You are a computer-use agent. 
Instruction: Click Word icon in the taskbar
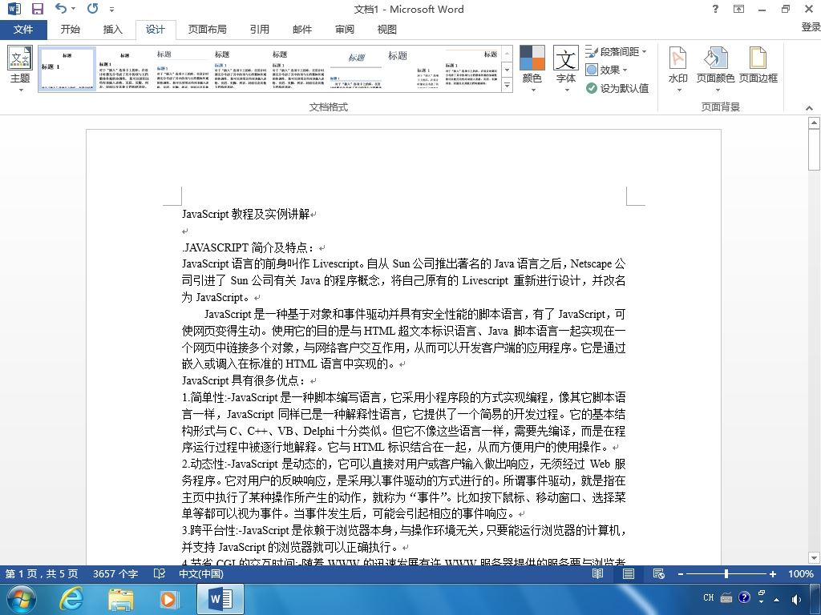pos(220,599)
